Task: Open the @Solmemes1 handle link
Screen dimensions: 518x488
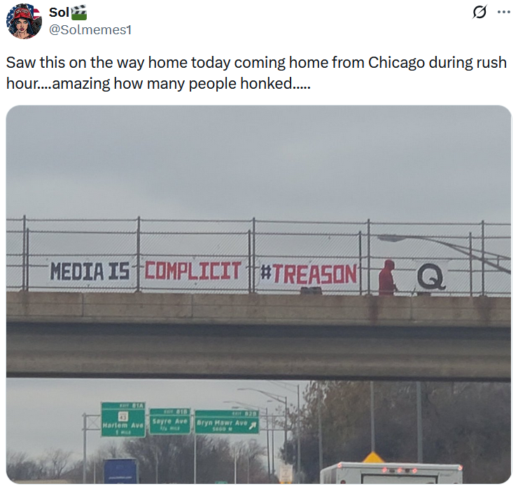Action: click(x=90, y=29)
